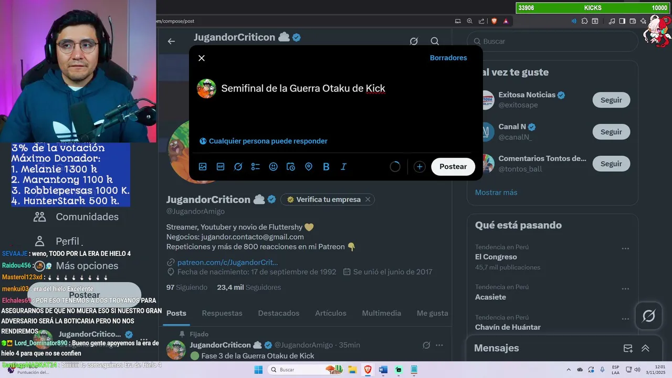
Task: Switch to the Multimedia tab
Action: [382, 313]
